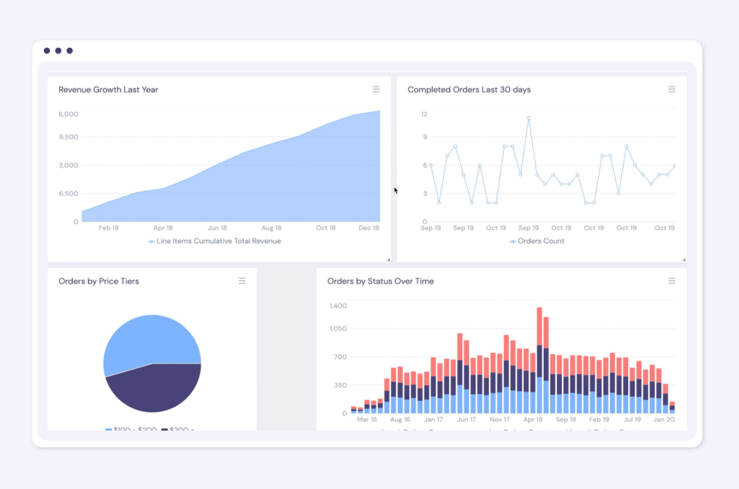
Task: Click the Revenue Growth Last Year title
Action: pos(109,90)
